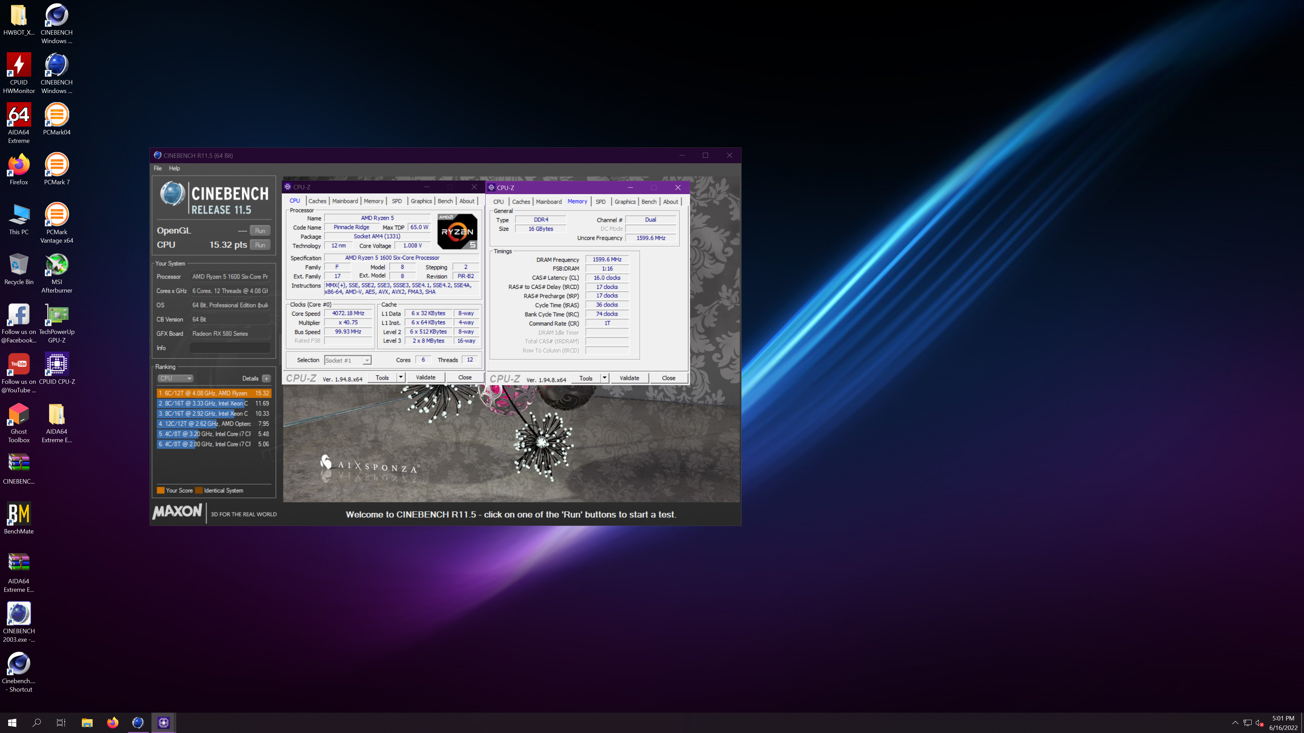Launch AIDA64 Extreme desktop shortcut
Image resolution: width=1304 pixels, height=733 pixels.
[19, 124]
